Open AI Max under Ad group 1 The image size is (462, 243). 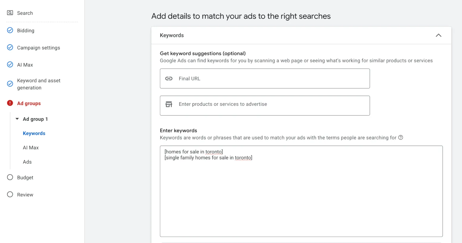click(x=31, y=148)
